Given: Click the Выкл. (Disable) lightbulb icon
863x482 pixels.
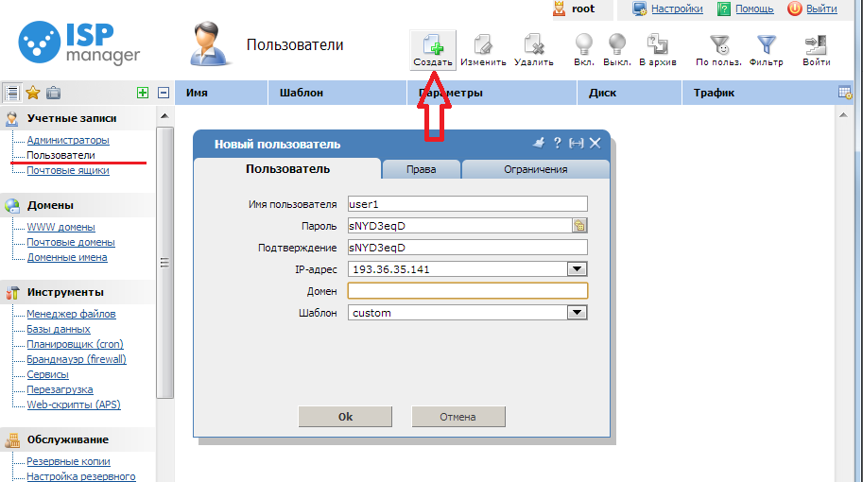Looking at the screenshot, I should pos(616,47).
